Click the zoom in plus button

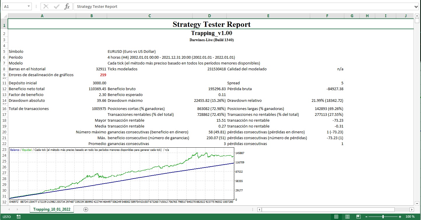[x=400, y=217]
